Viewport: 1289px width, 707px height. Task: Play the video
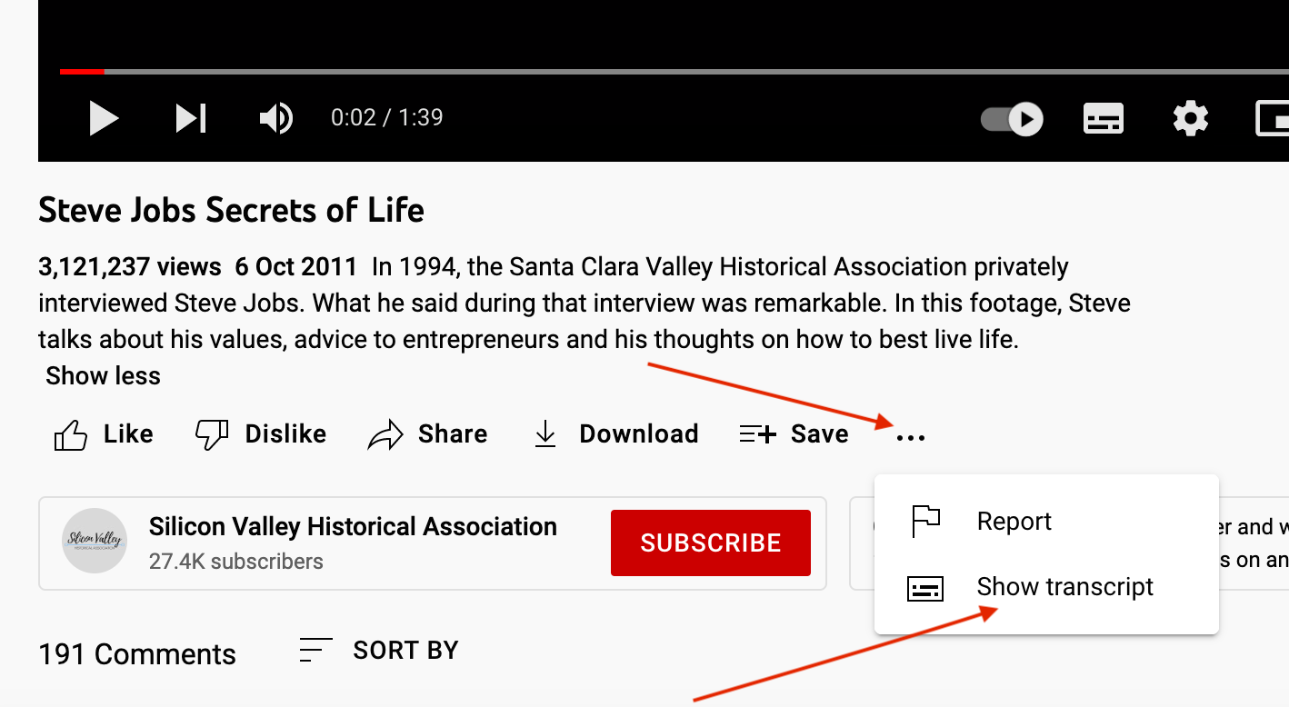tap(104, 118)
